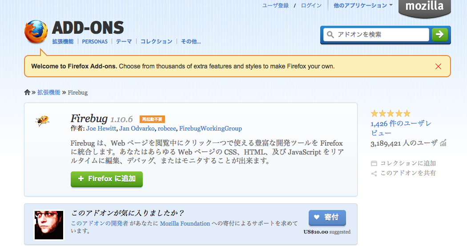The image size is (467, 246).
Task: Click the developer portrait thumbnail
Action: [49, 225]
